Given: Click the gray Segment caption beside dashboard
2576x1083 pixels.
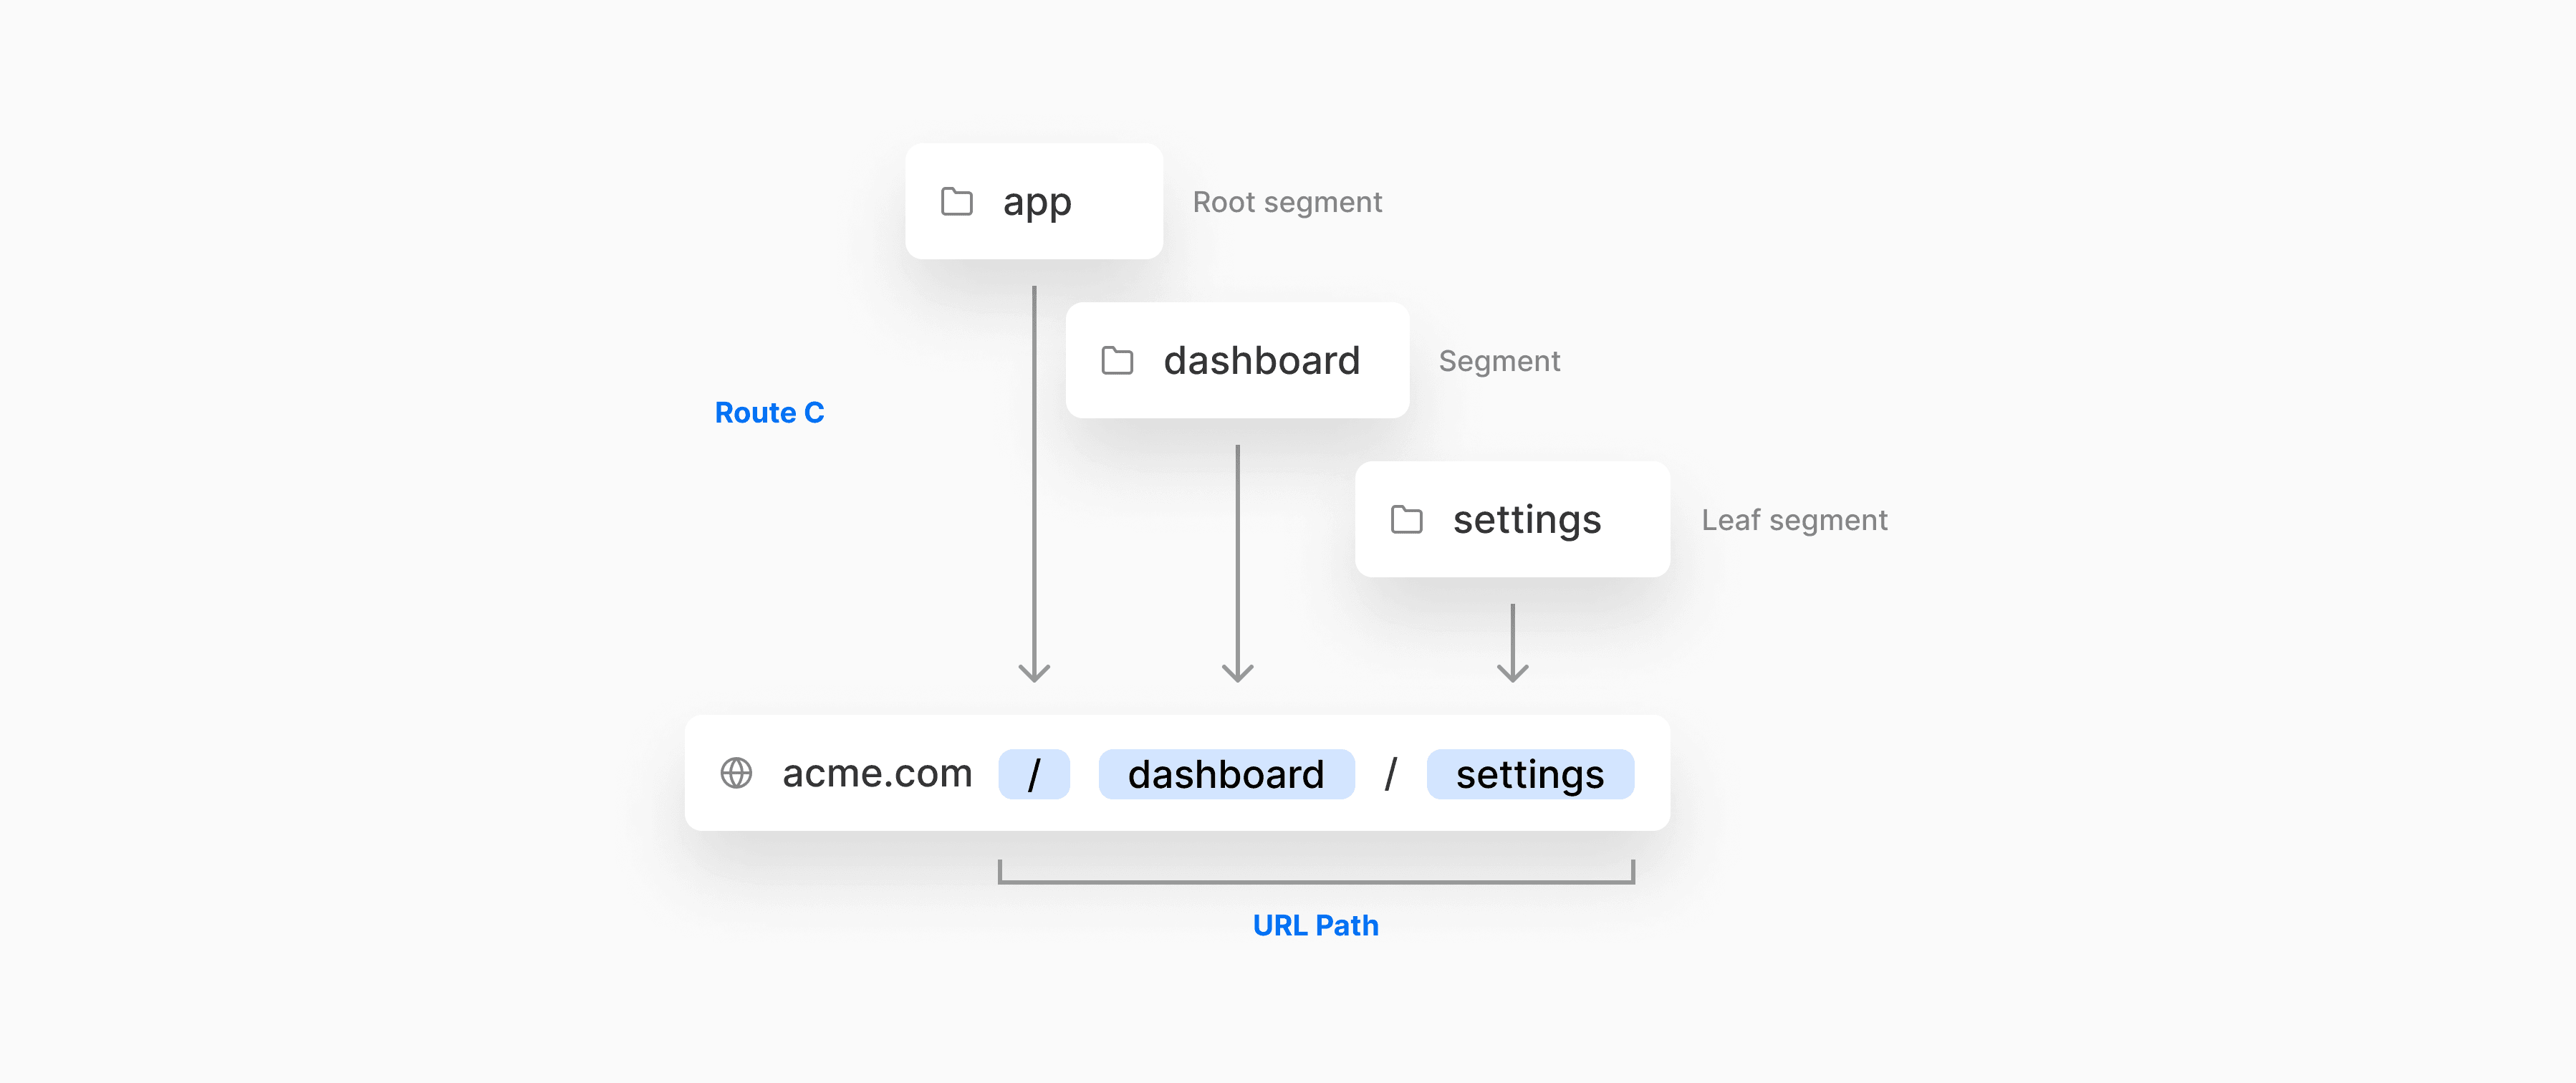Looking at the screenshot, I should [x=1499, y=361].
